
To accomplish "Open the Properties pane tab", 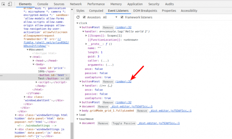I will pos(169,11).
